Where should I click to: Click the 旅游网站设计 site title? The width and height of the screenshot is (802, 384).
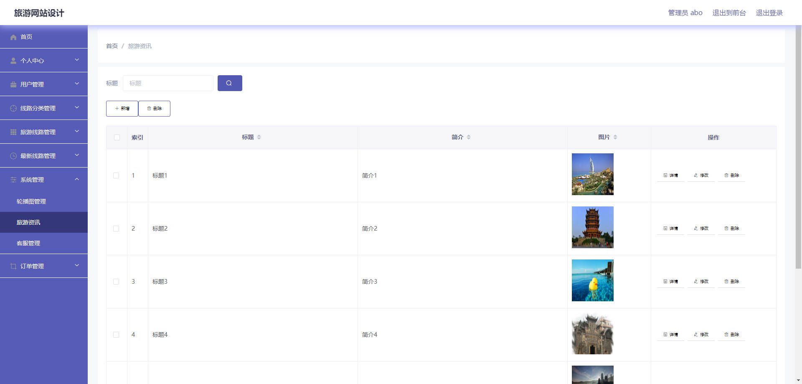[x=39, y=13]
